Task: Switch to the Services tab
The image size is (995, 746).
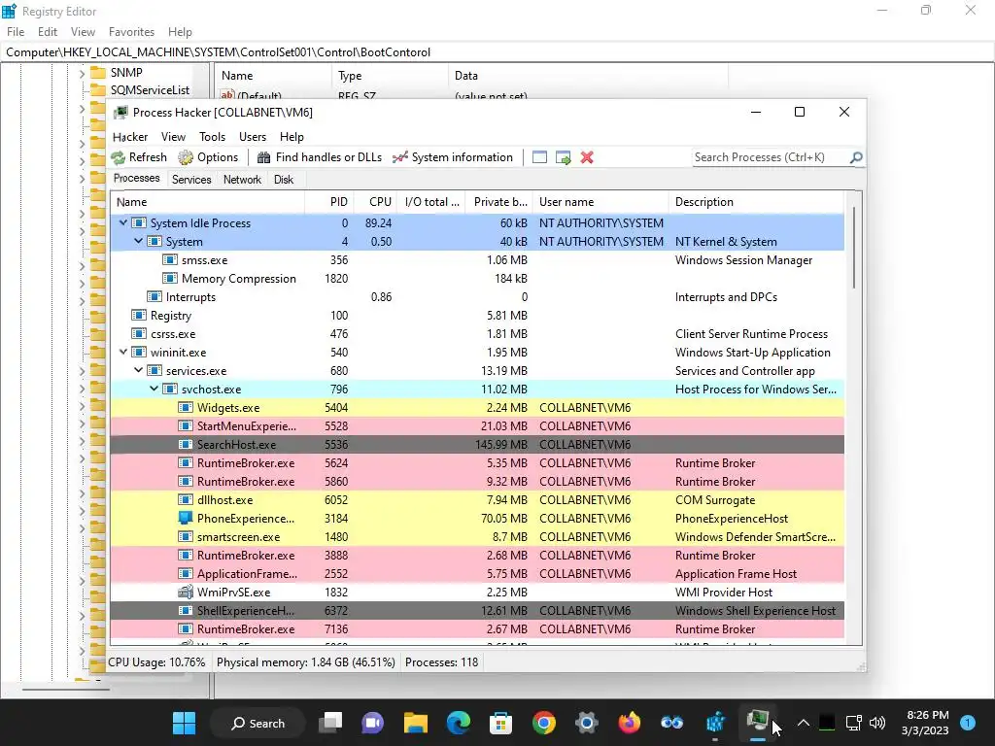Action: coord(191,180)
